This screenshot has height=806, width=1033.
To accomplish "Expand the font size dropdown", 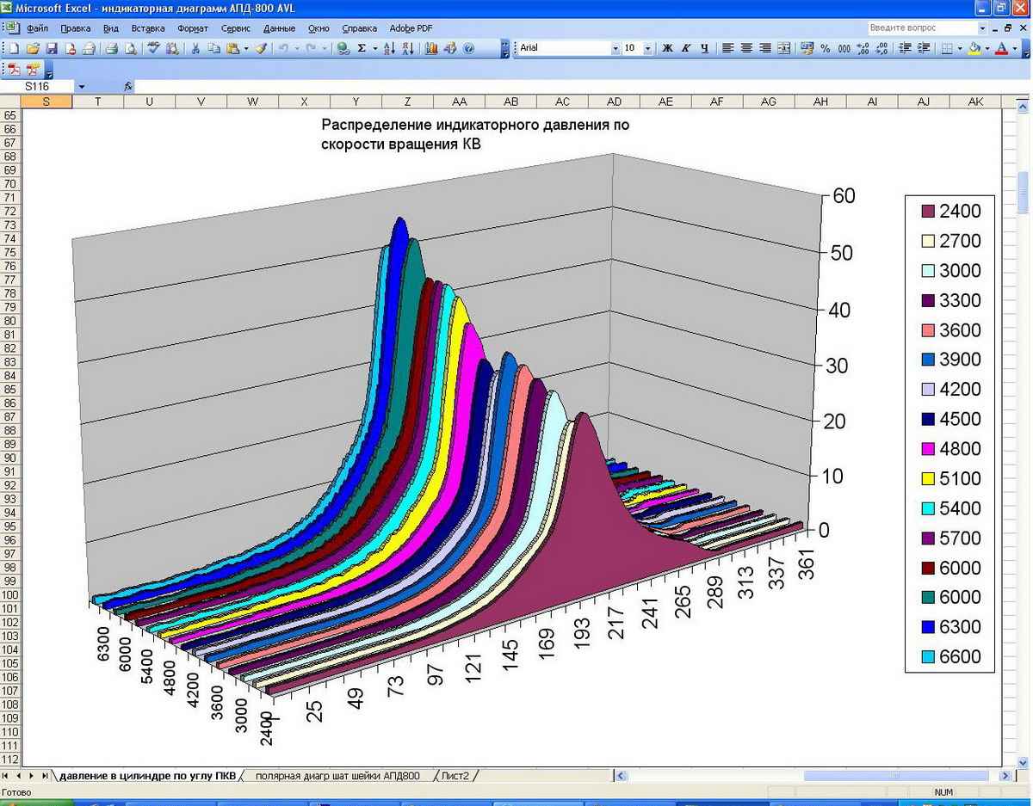I will (648, 49).
